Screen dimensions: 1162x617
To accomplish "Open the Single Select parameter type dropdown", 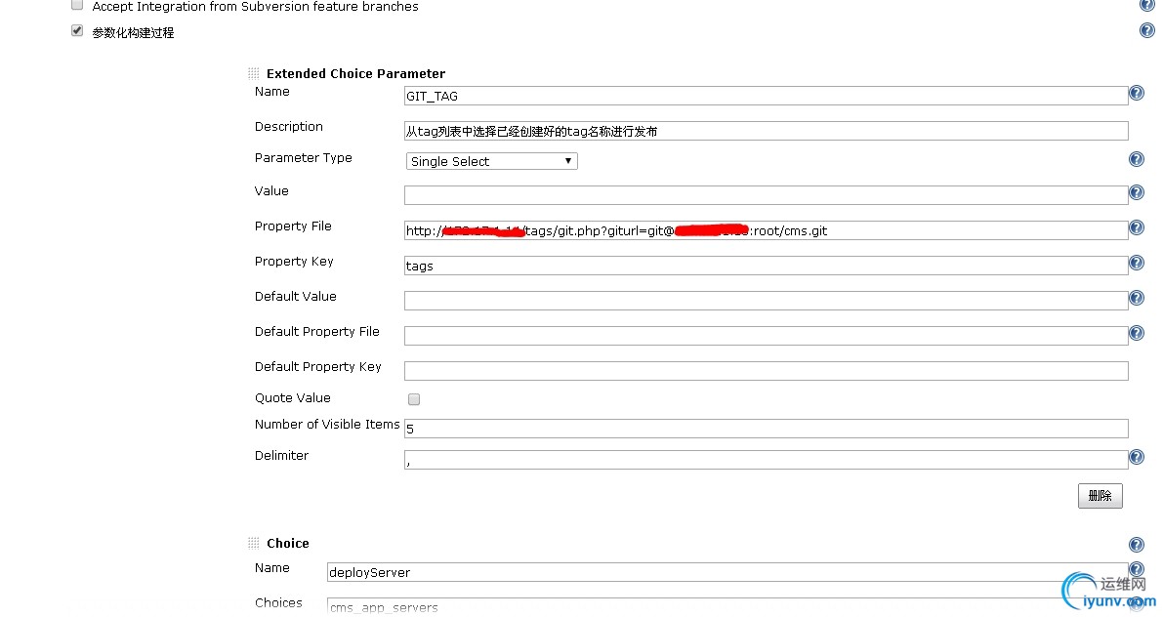I will pos(491,161).
